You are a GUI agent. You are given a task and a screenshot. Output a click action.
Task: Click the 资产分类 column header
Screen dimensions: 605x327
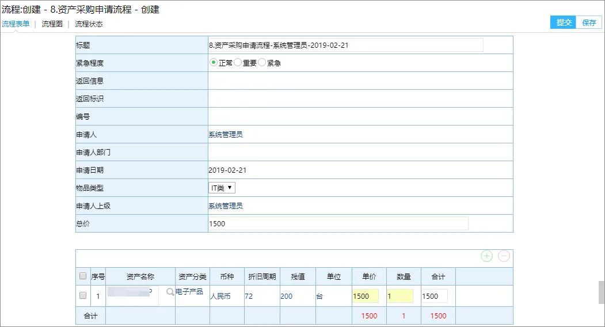(192, 276)
